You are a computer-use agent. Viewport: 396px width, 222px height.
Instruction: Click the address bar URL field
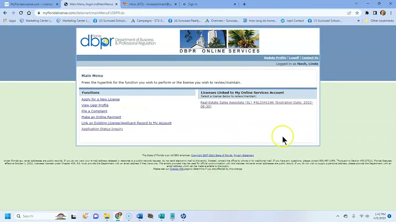click(192, 13)
